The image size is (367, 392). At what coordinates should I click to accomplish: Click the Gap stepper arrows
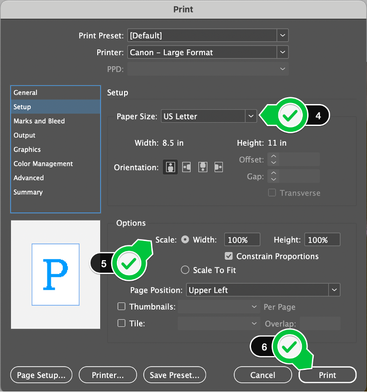tap(274, 176)
